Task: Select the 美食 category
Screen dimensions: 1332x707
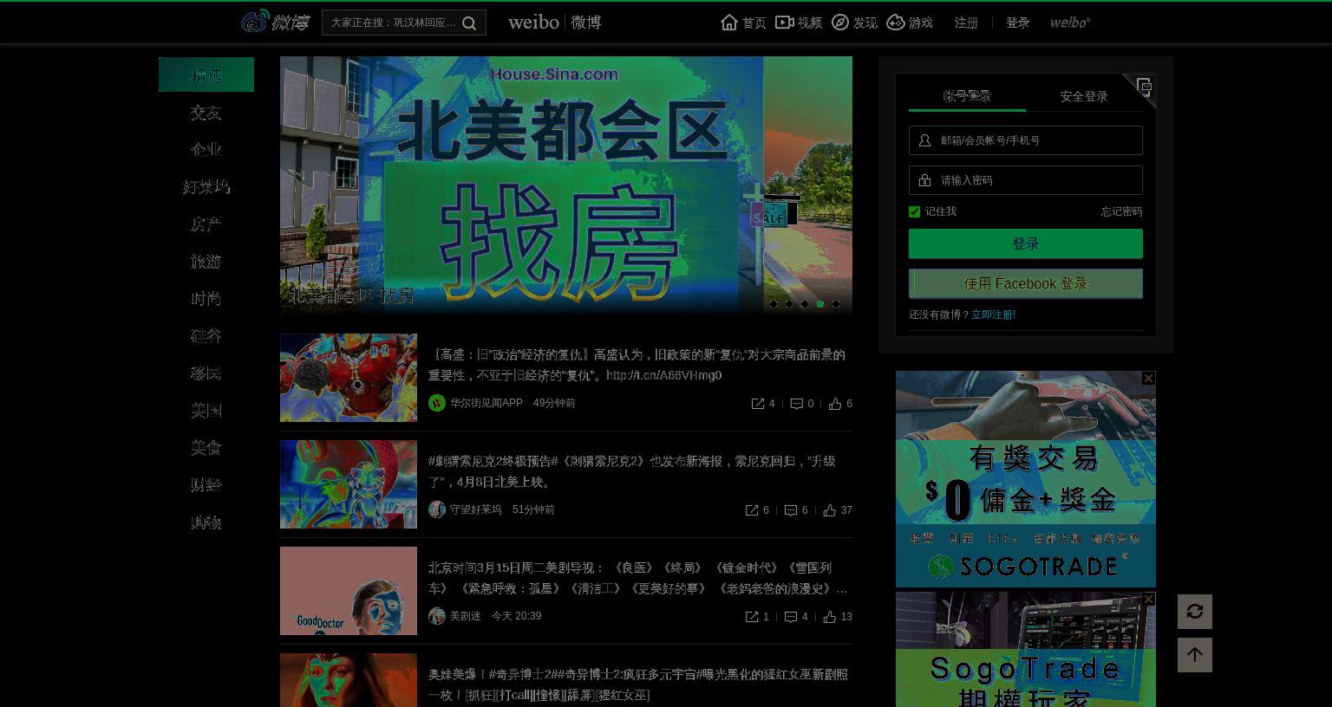Action: [x=206, y=447]
